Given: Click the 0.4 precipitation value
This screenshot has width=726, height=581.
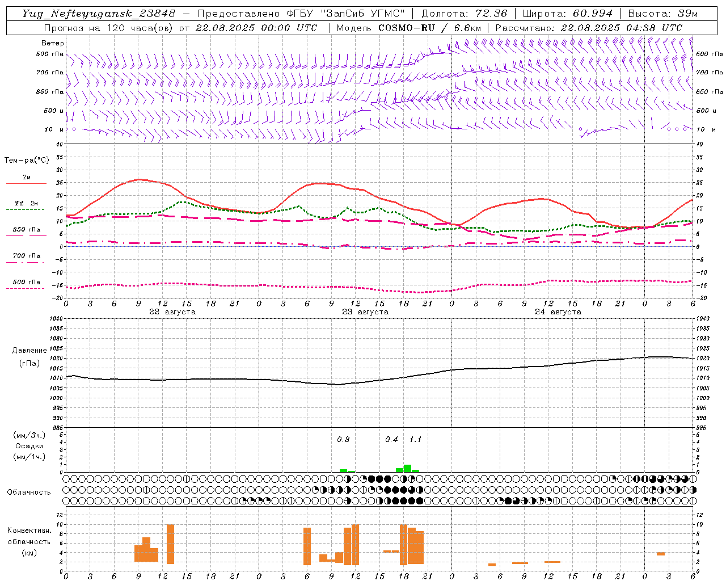Looking at the screenshot, I should click(391, 440).
